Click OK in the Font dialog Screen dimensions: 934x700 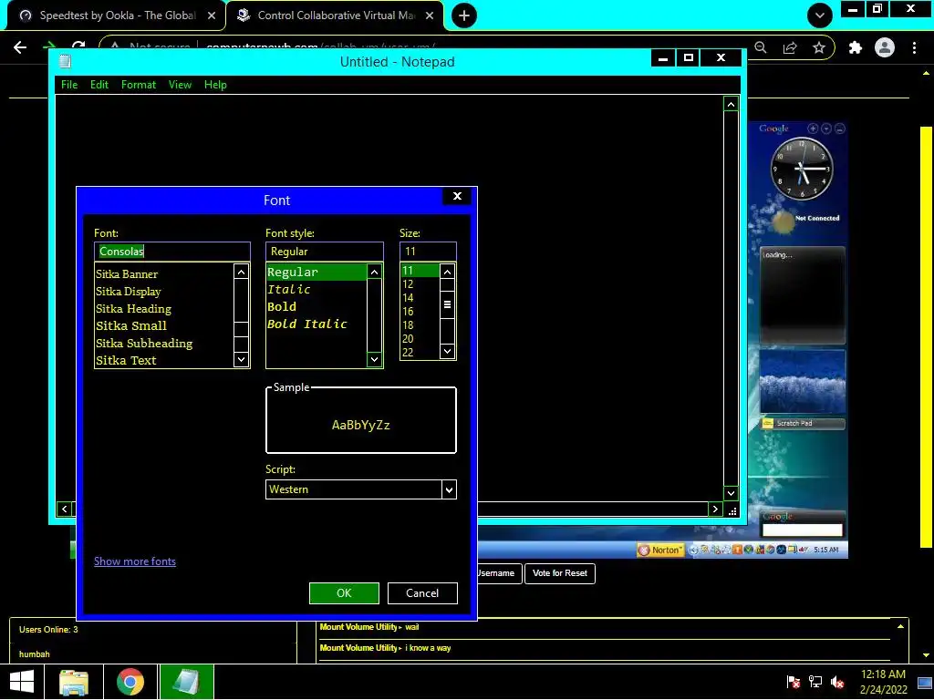pyautogui.click(x=344, y=592)
